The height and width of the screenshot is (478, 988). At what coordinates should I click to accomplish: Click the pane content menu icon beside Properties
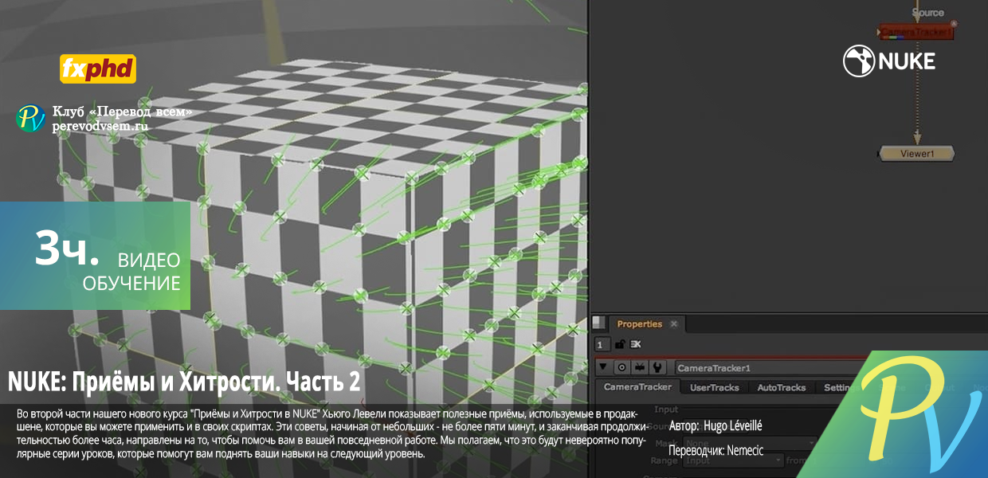coord(598,323)
